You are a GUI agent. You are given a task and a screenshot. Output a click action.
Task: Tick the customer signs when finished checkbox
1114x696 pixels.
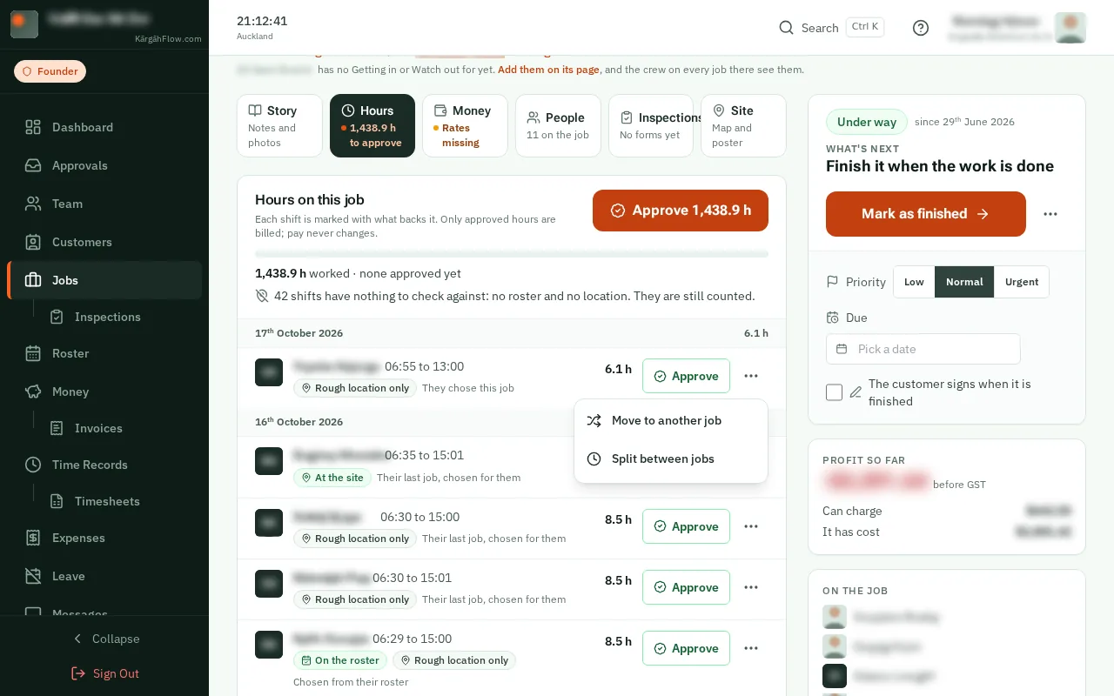[x=834, y=392]
